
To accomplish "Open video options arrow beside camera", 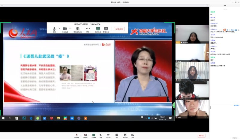I will point(70,29).
